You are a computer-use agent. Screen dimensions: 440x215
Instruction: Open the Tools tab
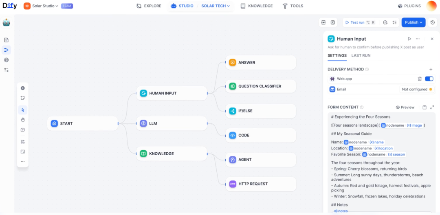[293, 6]
